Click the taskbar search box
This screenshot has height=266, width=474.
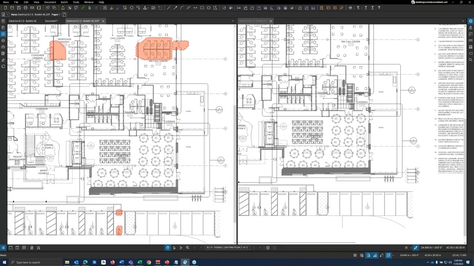35,262
